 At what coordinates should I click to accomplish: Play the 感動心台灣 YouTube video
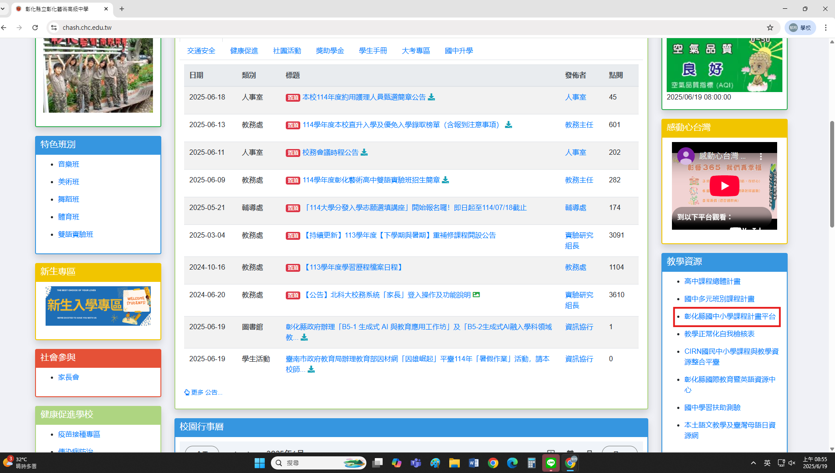coord(724,185)
